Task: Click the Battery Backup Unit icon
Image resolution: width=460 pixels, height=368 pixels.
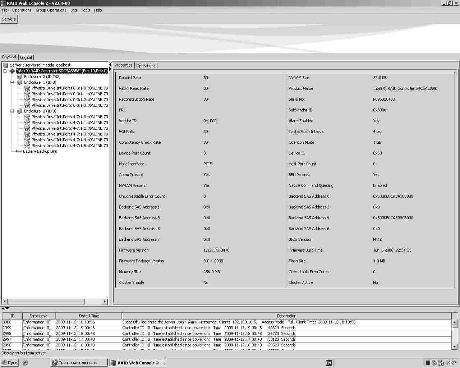Action: (x=19, y=151)
